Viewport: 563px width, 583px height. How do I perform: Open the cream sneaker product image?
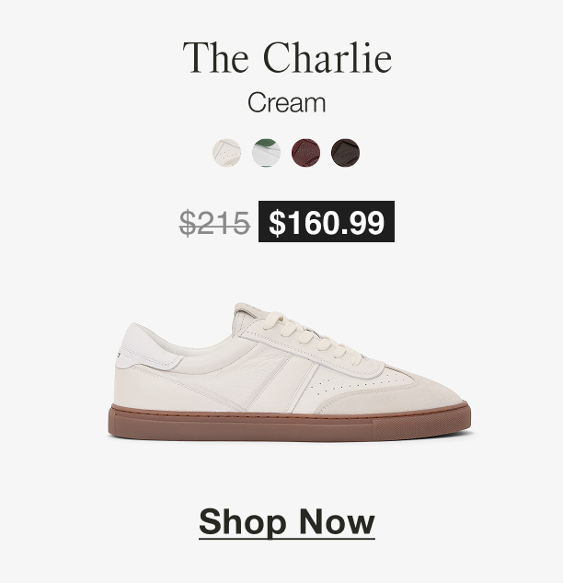click(289, 372)
